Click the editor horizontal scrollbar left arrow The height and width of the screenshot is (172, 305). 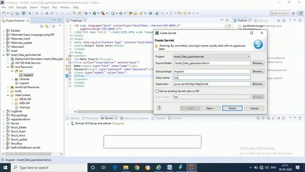[x=75, y=111]
